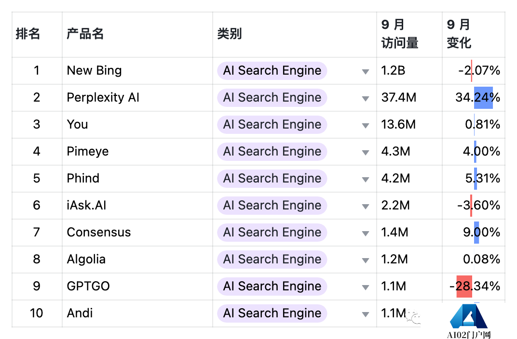Screen dimensions: 517x339
Task: Expand the category dropdown for Andi
Action: tap(365, 314)
